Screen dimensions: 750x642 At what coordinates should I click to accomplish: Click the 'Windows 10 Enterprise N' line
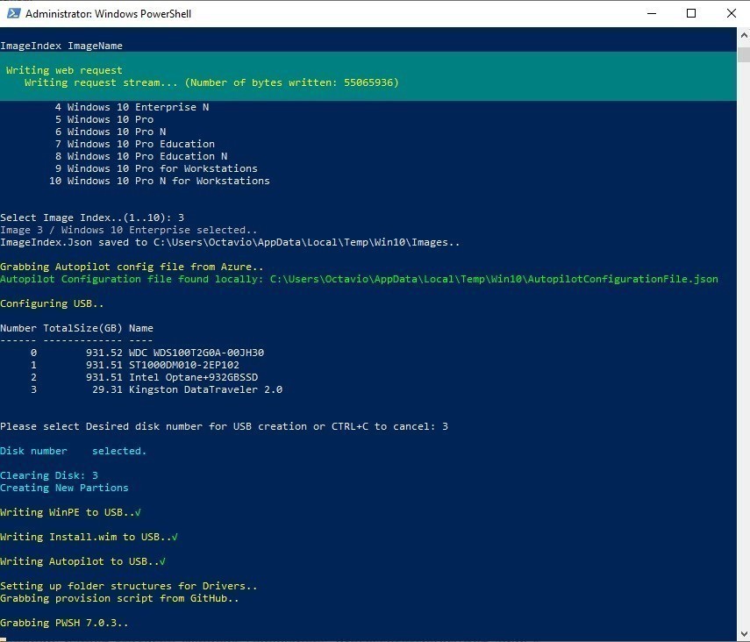point(132,107)
